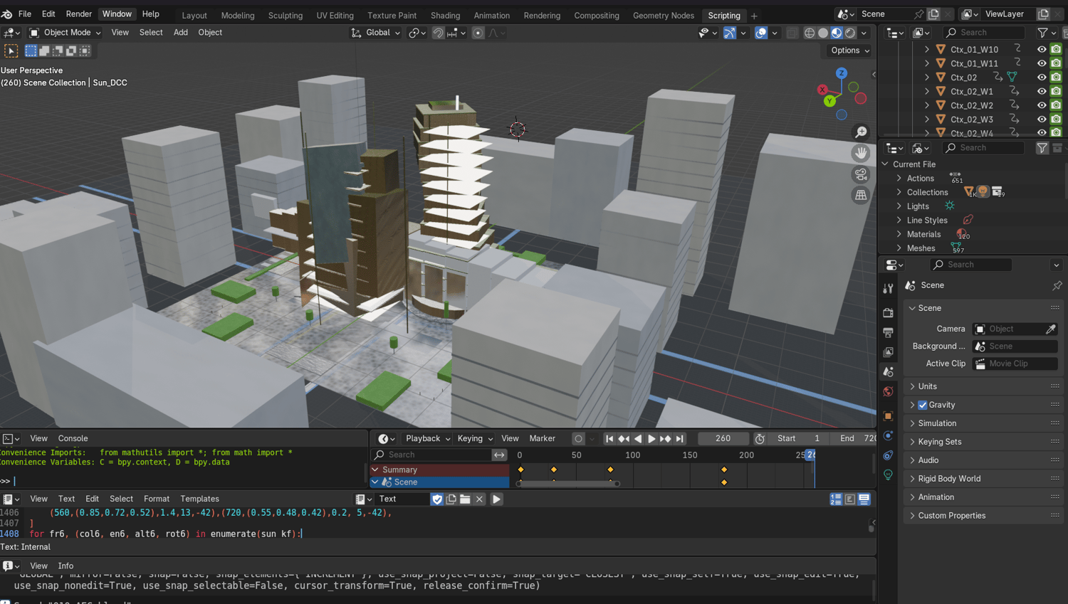1068x604 pixels.
Task: Hide Ctx_02_W2 in viewport
Action: 1042,105
